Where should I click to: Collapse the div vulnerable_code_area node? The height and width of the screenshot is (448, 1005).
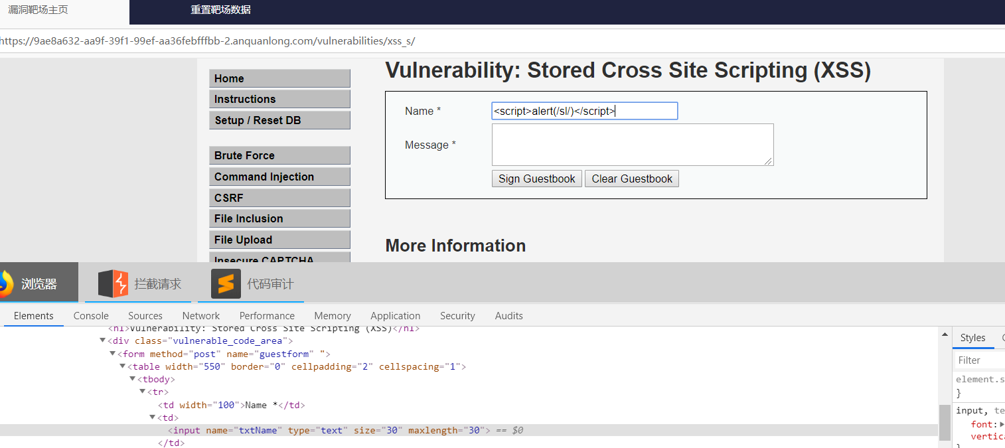coord(102,340)
